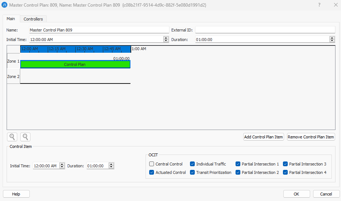Click the 1:00 AM timeline label

(x=139, y=49)
